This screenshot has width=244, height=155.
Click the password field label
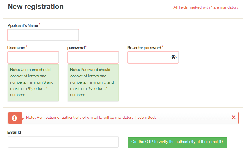[x=76, y=48]
